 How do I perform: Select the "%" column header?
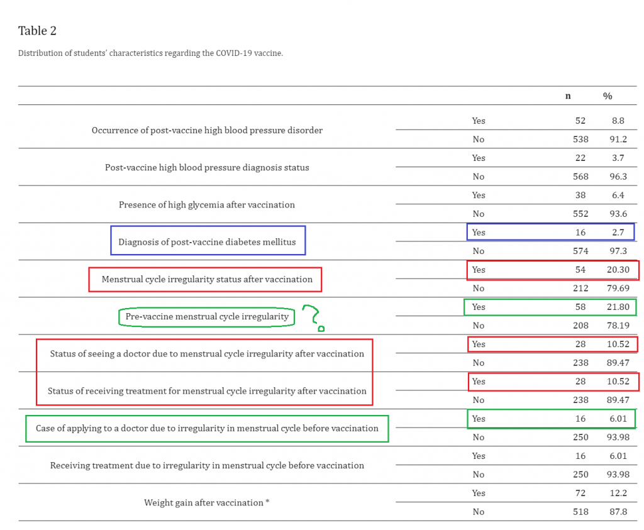pyautogui.click(x=608, y=96)
